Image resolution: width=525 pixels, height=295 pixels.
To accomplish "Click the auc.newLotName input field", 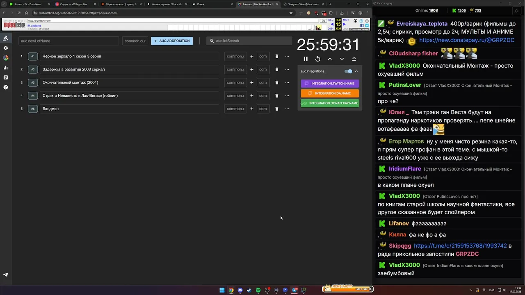I will coord(68,41).
